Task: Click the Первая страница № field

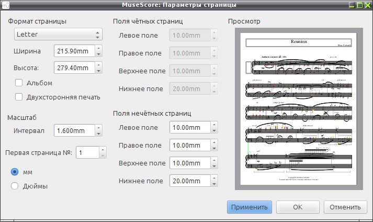Action: 87,152
